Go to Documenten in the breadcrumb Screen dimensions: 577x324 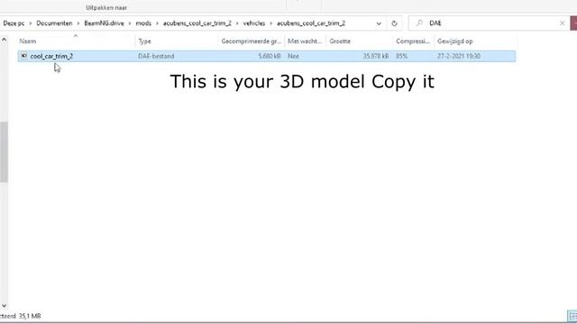click(54, 23)
